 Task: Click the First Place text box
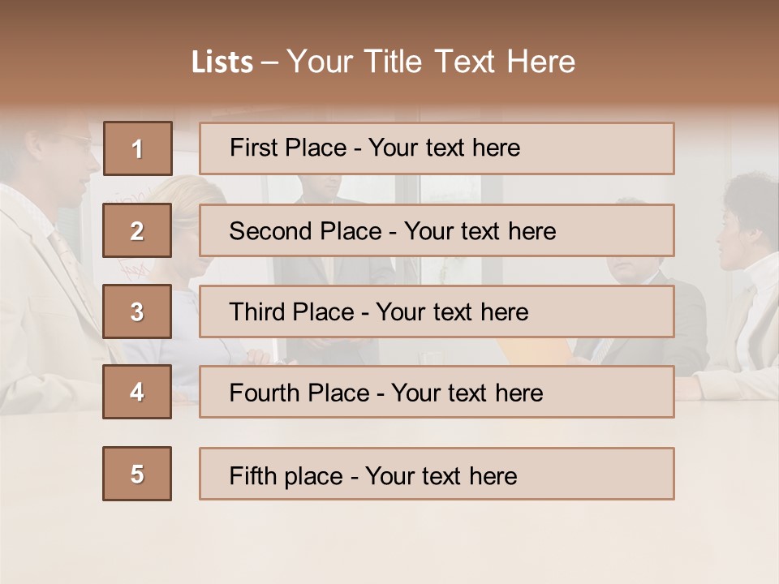pos(437,148)
